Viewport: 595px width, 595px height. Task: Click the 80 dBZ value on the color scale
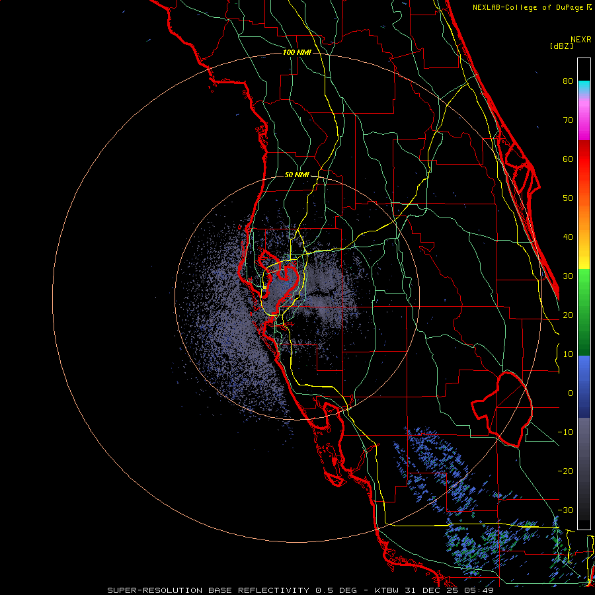[x=568, y=81]
